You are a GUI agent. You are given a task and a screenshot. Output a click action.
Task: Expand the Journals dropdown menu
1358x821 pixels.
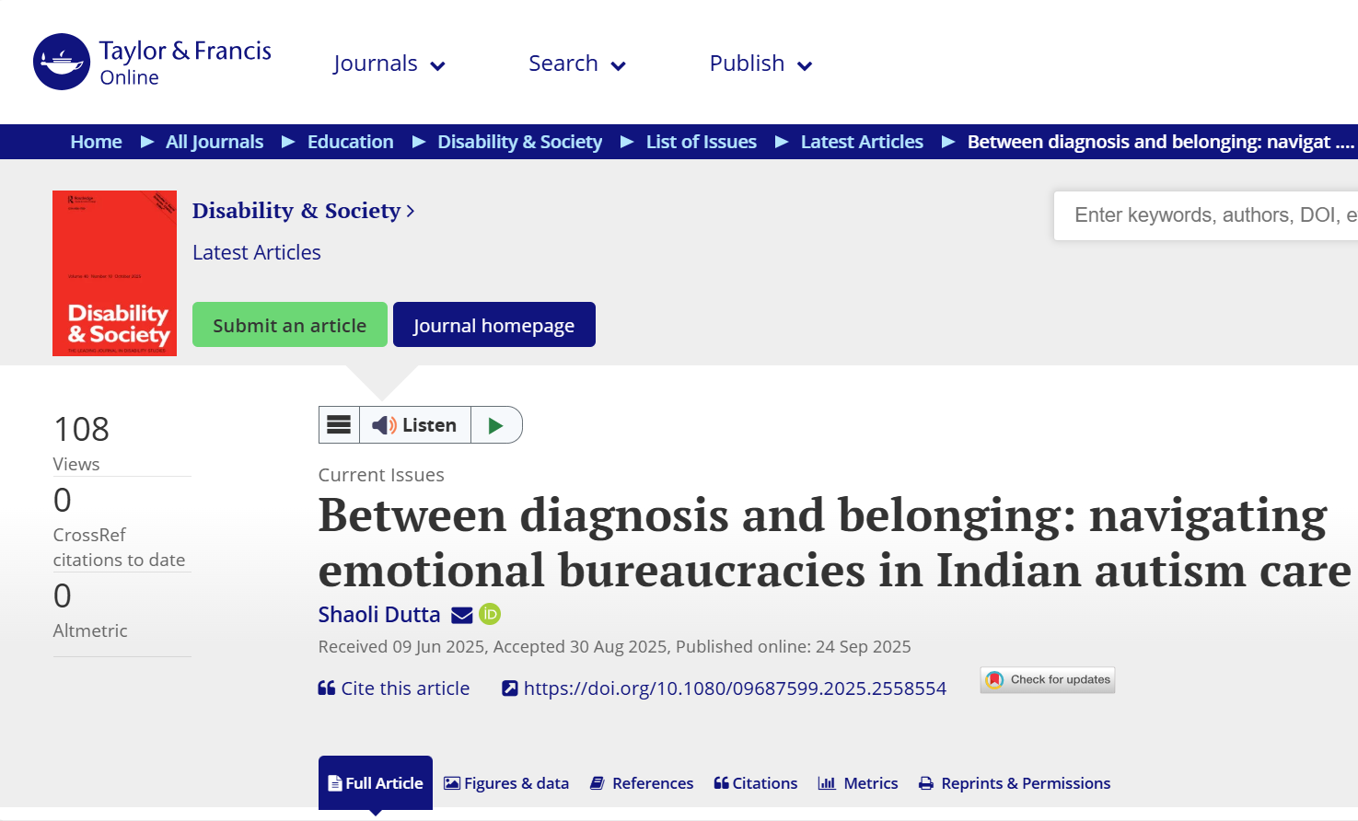coord(389,64)
